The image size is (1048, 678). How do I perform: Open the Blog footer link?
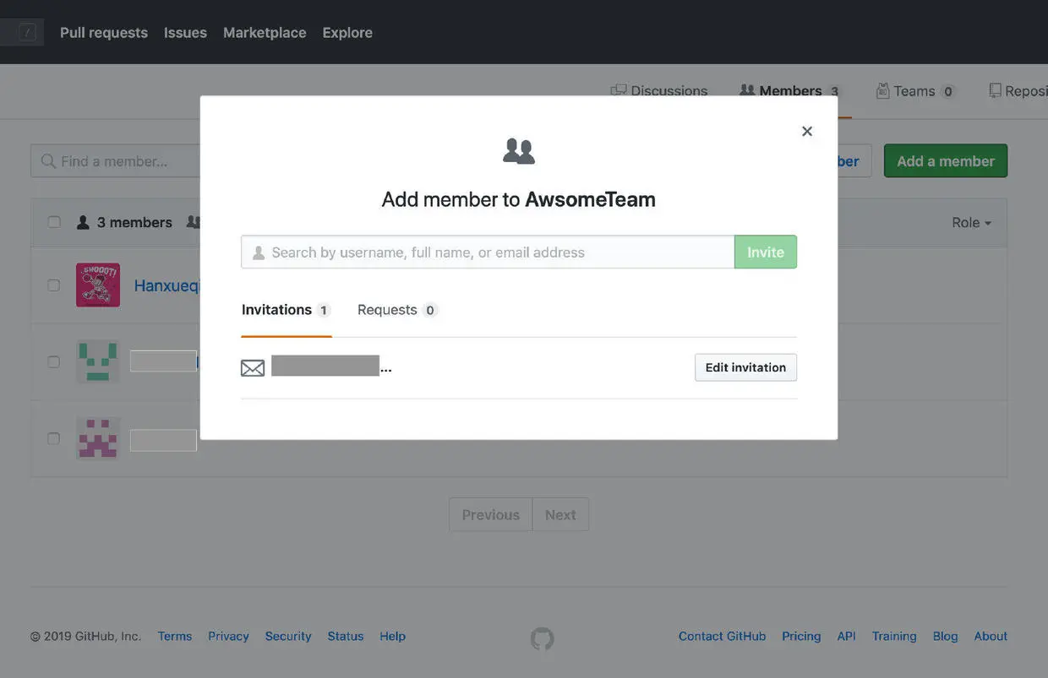coord(945,636)
